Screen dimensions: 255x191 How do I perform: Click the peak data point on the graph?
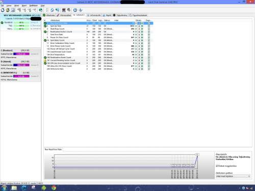tap(197, 155)
